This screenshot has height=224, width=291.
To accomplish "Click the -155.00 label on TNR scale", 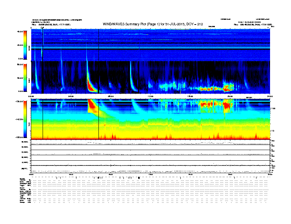I will (19, 137).
